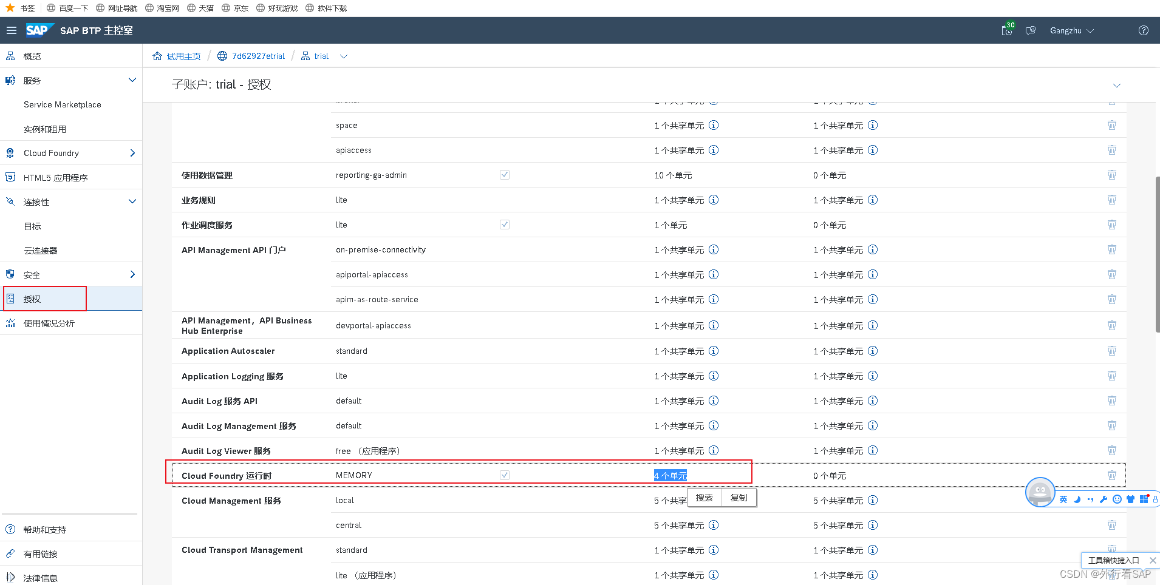Toggle checkbox in Cloud Foundry MEMORY row
The width and height of the screenshot is (1160, 585).
coord(505,475)
